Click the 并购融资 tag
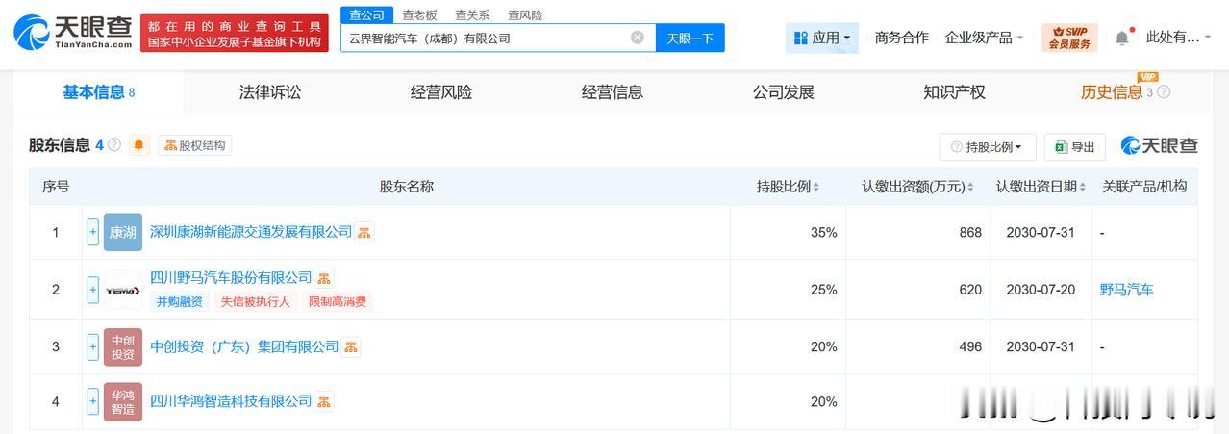 tap(179, 301)
